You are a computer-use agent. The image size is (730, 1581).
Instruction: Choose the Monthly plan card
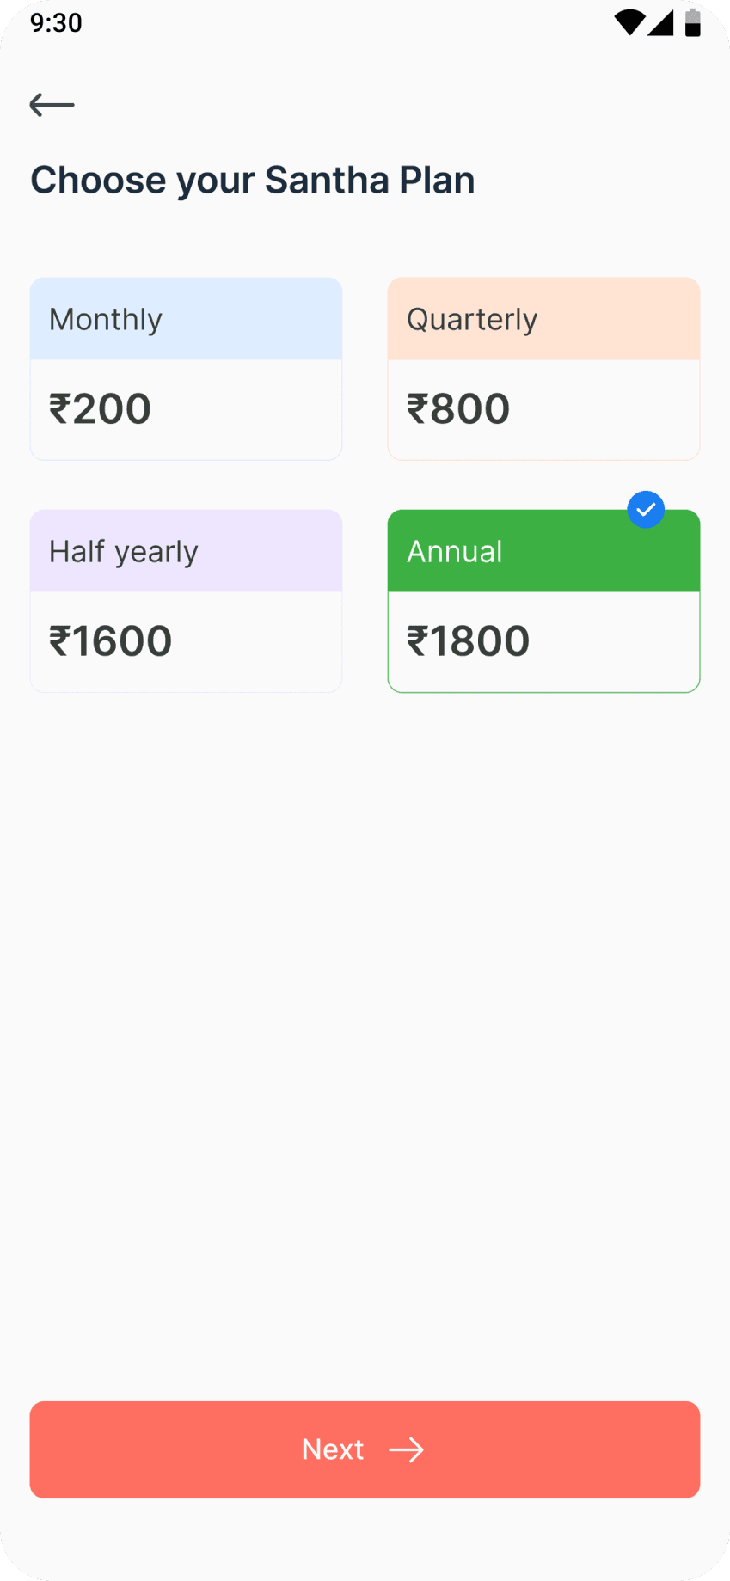(186, 369)
